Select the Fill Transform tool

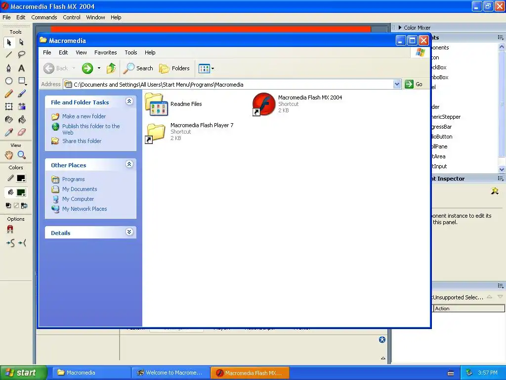[22, 107]
